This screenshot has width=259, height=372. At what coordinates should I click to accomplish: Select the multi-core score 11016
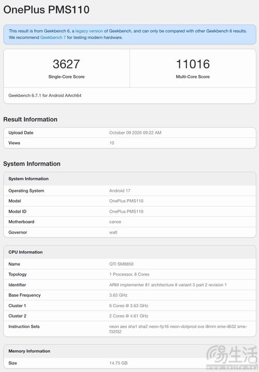pos(193,64)
